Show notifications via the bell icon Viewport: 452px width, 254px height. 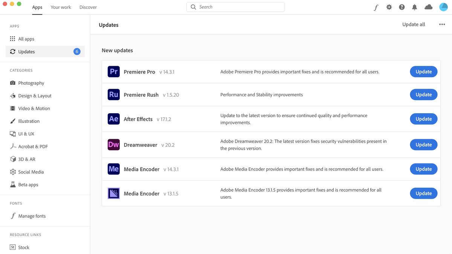415,7
